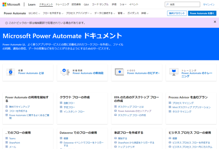Open SharePoint から承認をトリガーする link

(136, 143)
